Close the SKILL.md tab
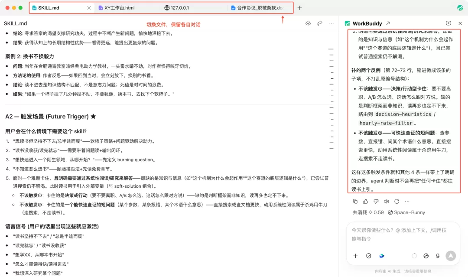The width and height of the screenshot is (468, 277). [x=89, y=8]
